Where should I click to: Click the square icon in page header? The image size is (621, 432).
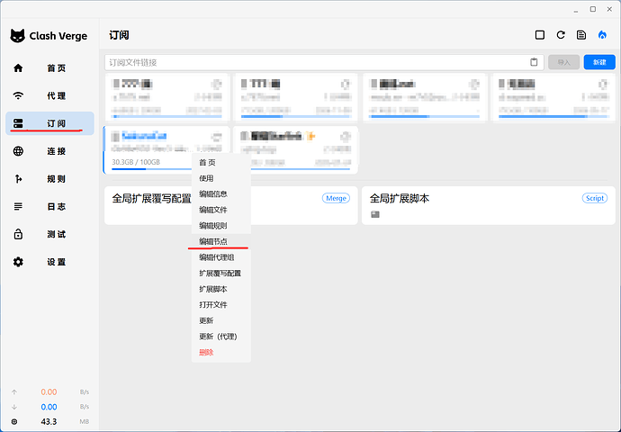click(x=540, y=35)
